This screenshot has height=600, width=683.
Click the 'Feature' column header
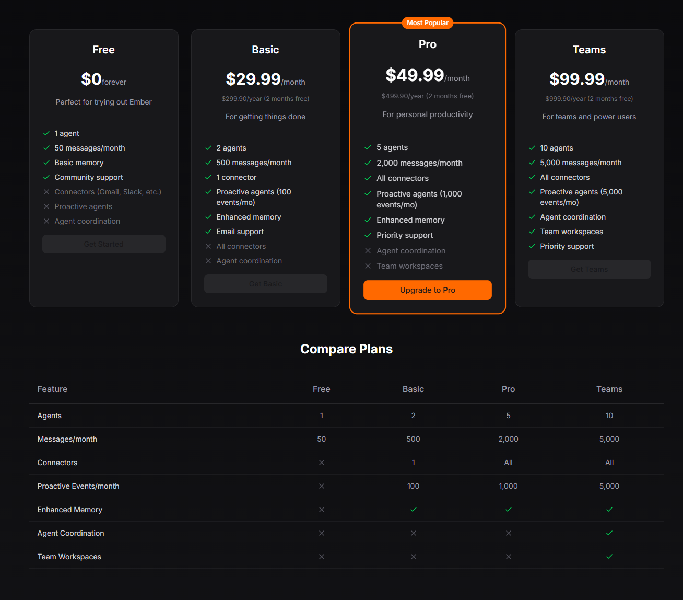52,389
